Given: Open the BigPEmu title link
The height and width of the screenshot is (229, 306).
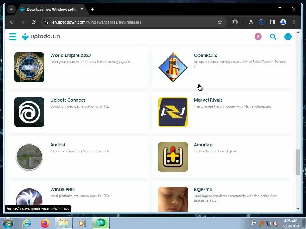Looking at the screenshot, I should coord(203,190).
